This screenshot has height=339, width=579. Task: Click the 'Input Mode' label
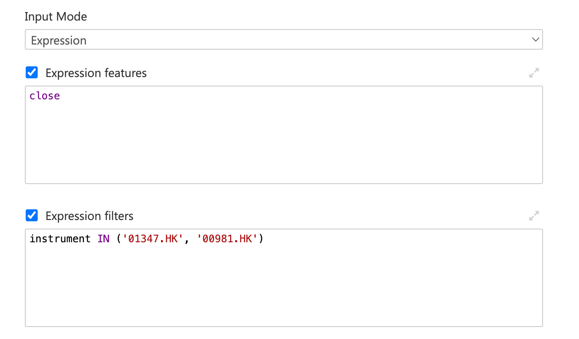(56, 17)
